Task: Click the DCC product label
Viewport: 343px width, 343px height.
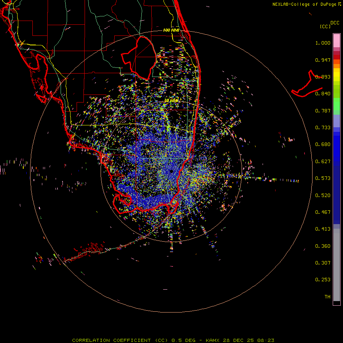Action: pyautogui.click(x=335, y=23)
